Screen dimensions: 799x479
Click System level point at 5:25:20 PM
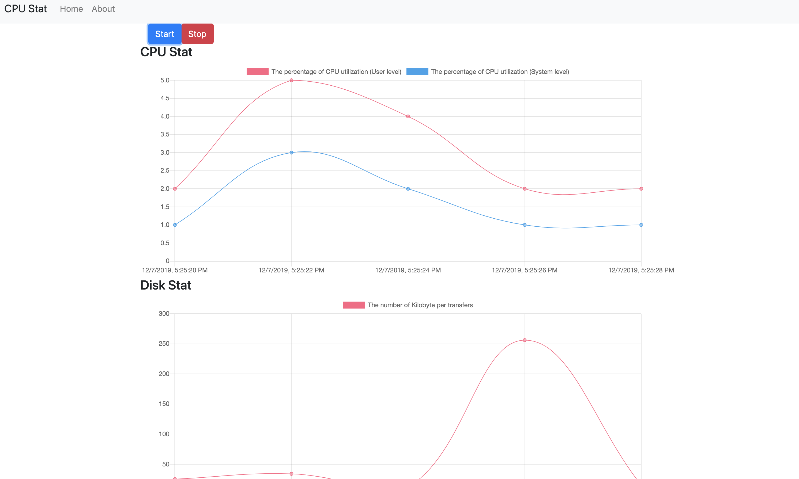pyautogui.click(x=175, y=225)
